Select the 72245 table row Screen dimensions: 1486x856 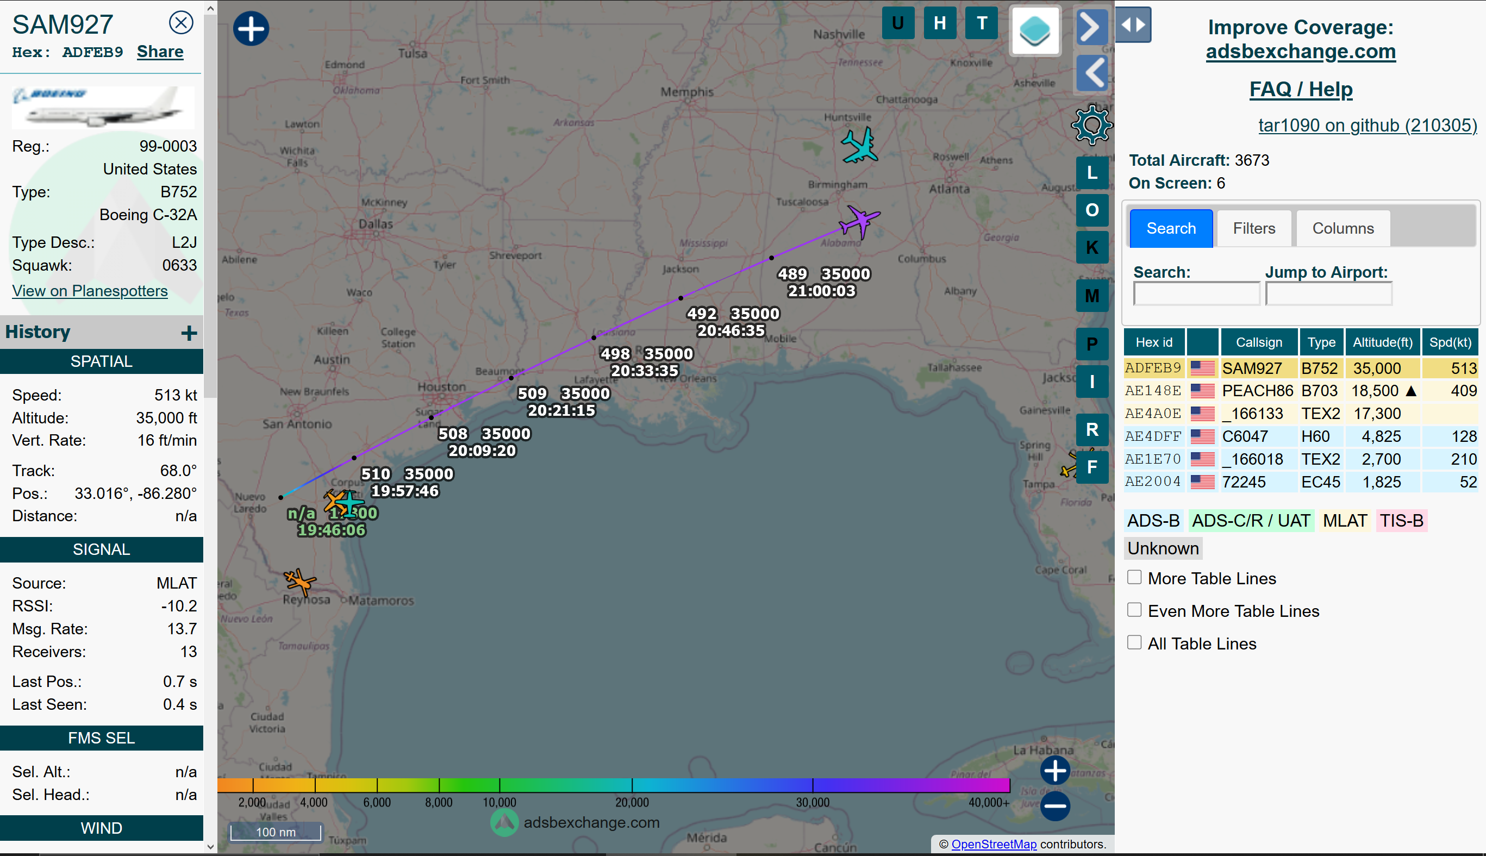pyautogui.click(x=1300, y=482)
